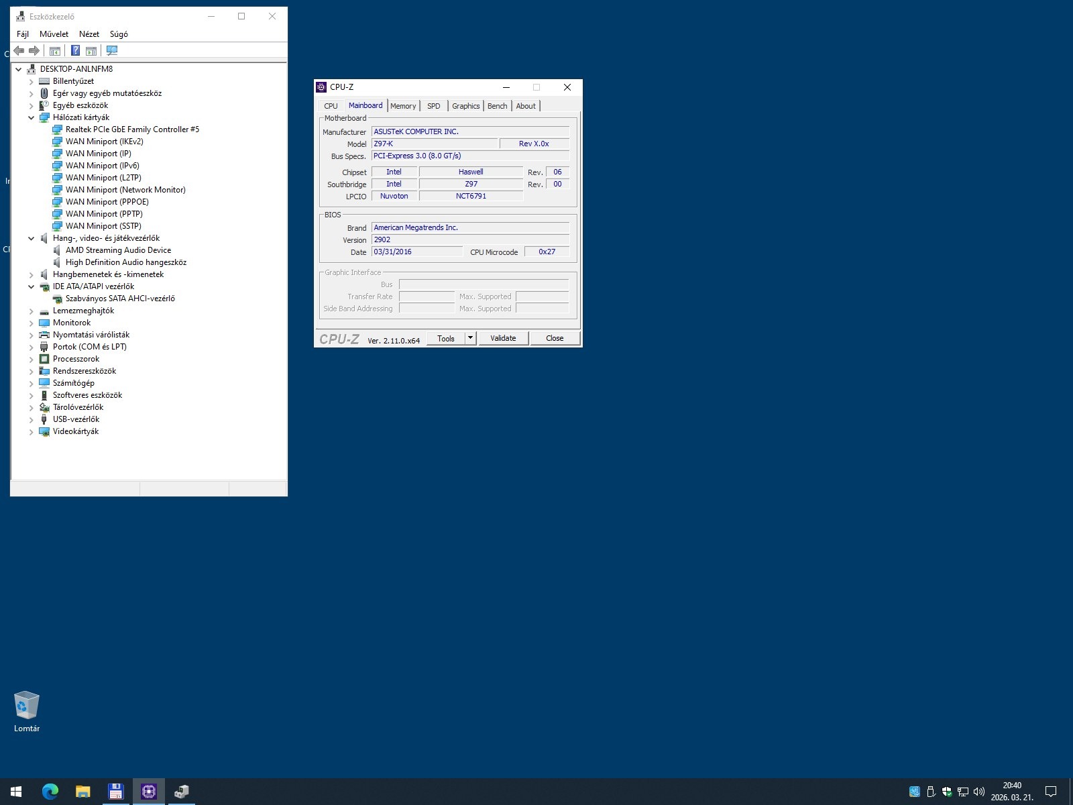The image size is (1073, 805).
Task: Click the ASUSTeK COMPUTER INC. manufacturer field
Action: [x=470, y=131]
